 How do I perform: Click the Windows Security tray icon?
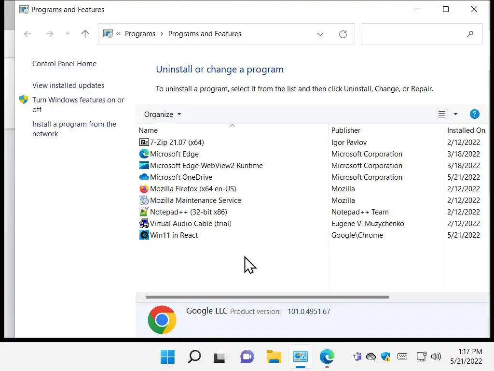click(x=385, y=357)
